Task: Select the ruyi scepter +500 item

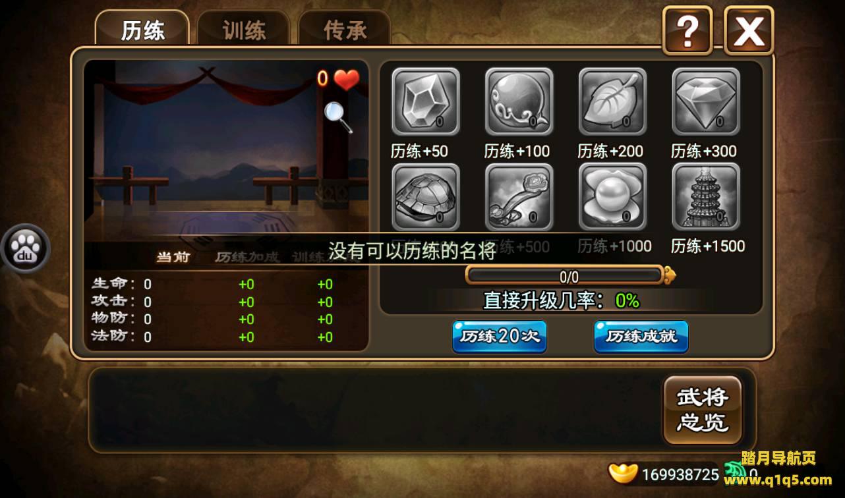Action: pyautogui.click(x=519, y=196)
